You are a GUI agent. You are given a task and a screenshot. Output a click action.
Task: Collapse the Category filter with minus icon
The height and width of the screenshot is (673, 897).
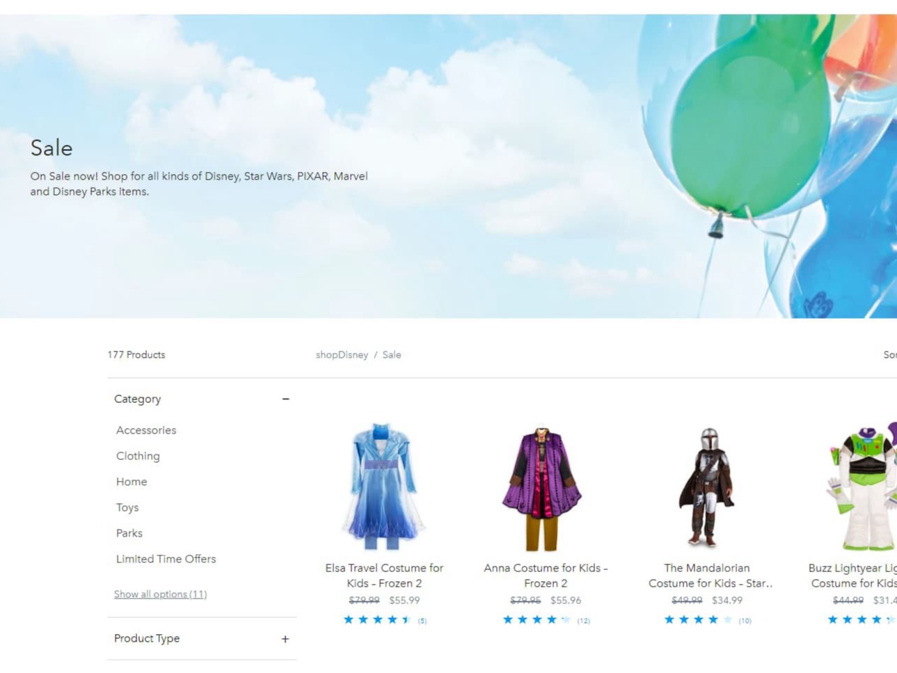[285, 399]
